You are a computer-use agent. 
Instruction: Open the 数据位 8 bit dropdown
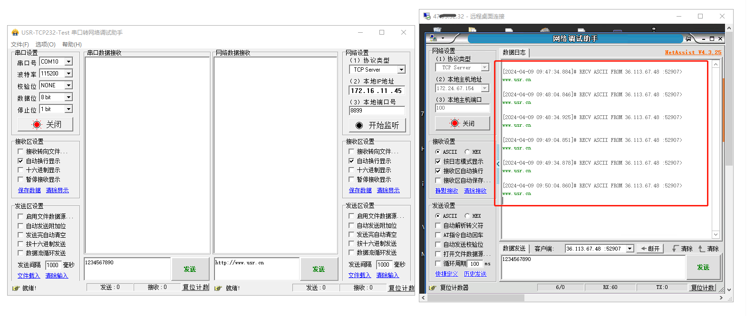68,97
